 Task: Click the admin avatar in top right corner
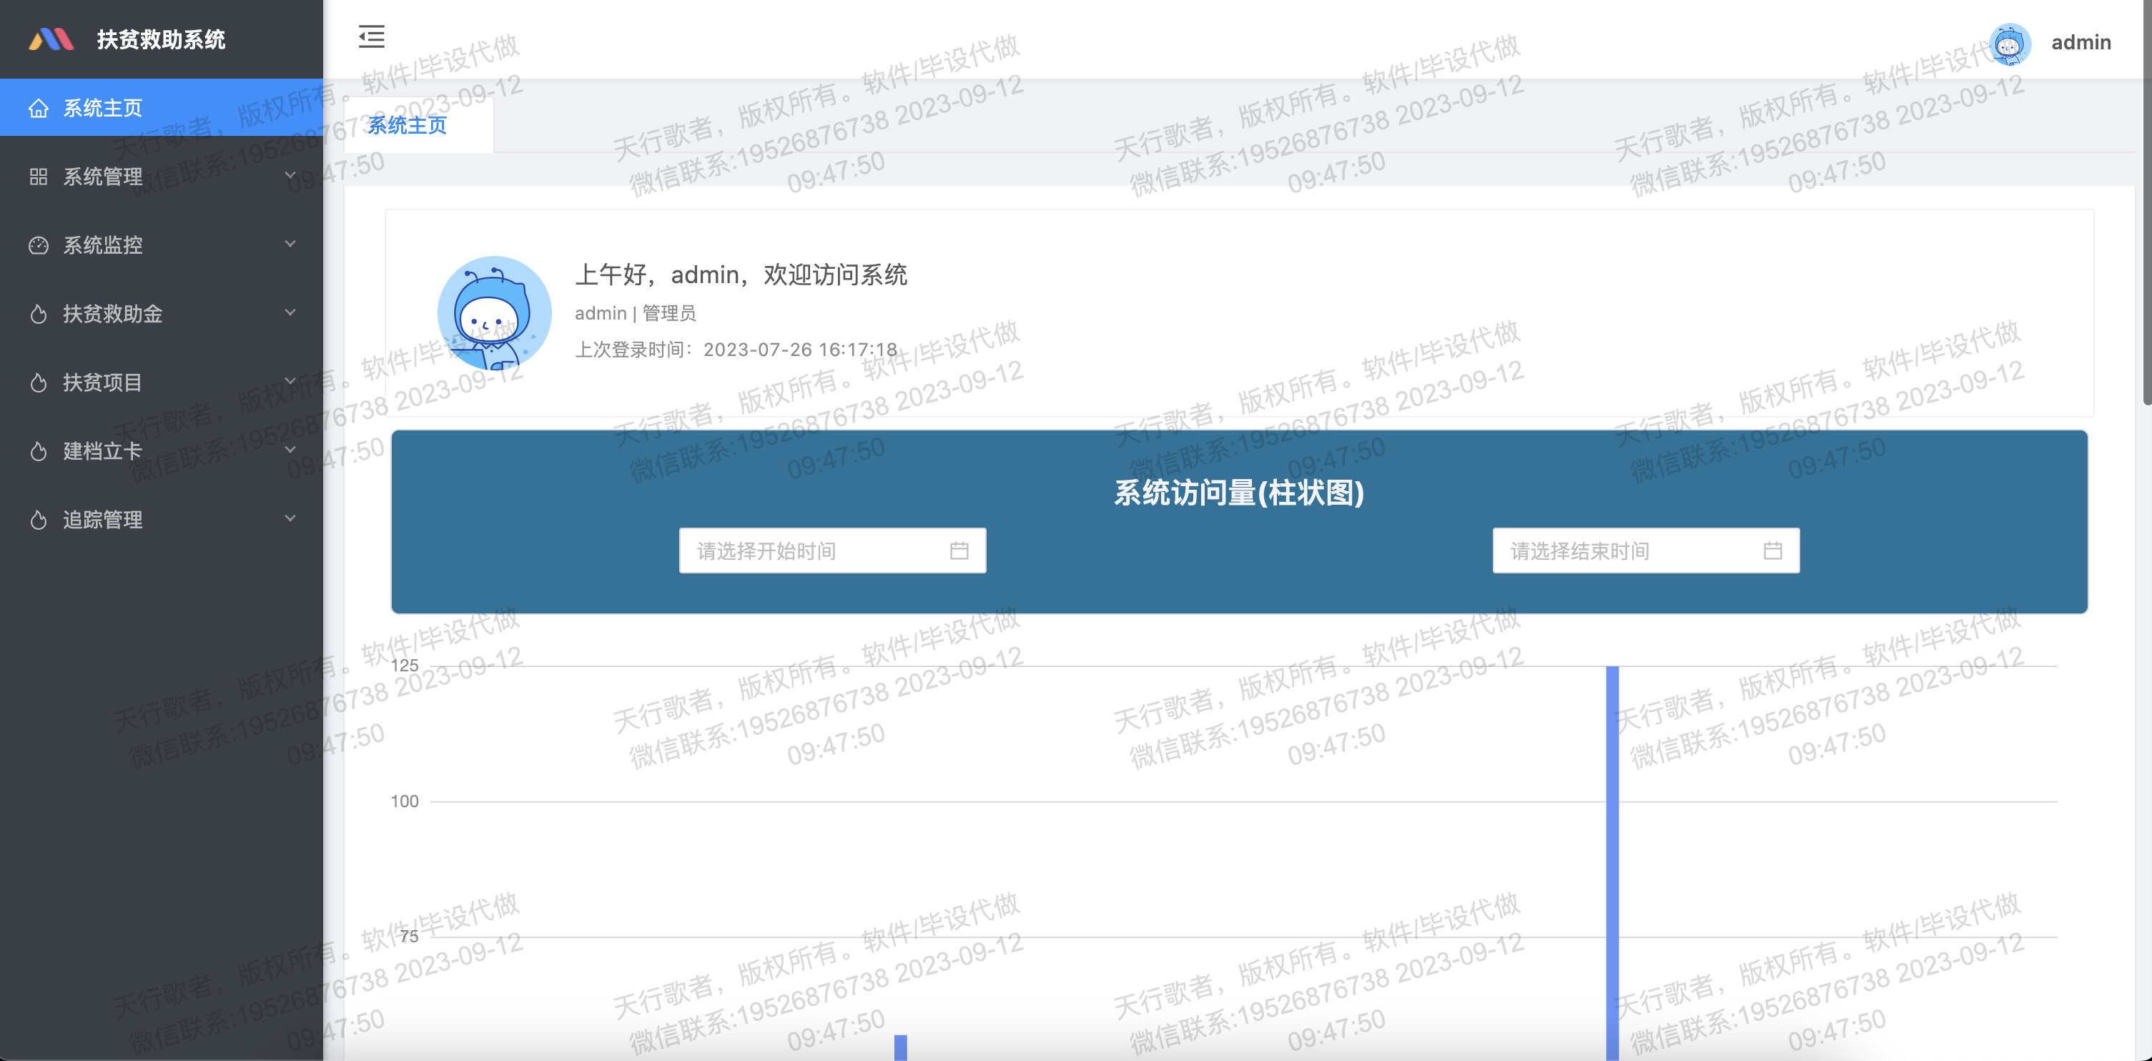tap(2010, 44)
